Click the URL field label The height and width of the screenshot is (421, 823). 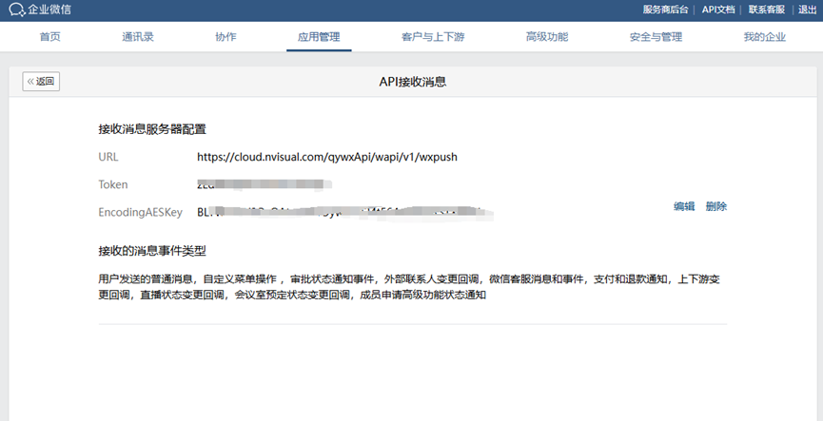(x=108, y=157)
